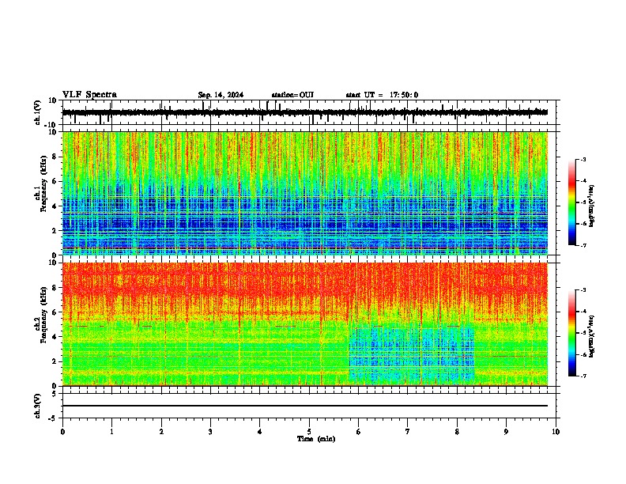Click the "2" kHz tick on ch.1 frequency axis
This screenshot has width=626, height=484.
[55, 231]
